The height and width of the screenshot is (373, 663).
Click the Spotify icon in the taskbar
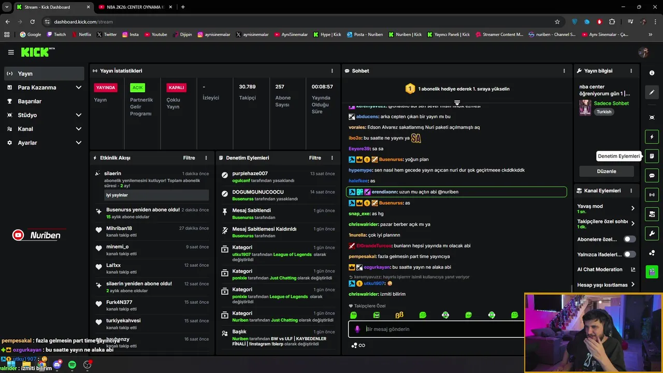coord(72,365)
